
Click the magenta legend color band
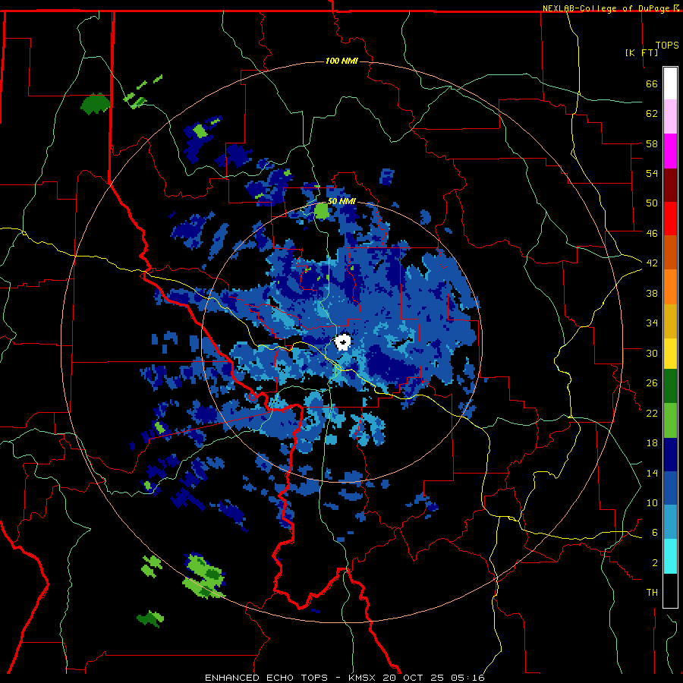(670, 151)
